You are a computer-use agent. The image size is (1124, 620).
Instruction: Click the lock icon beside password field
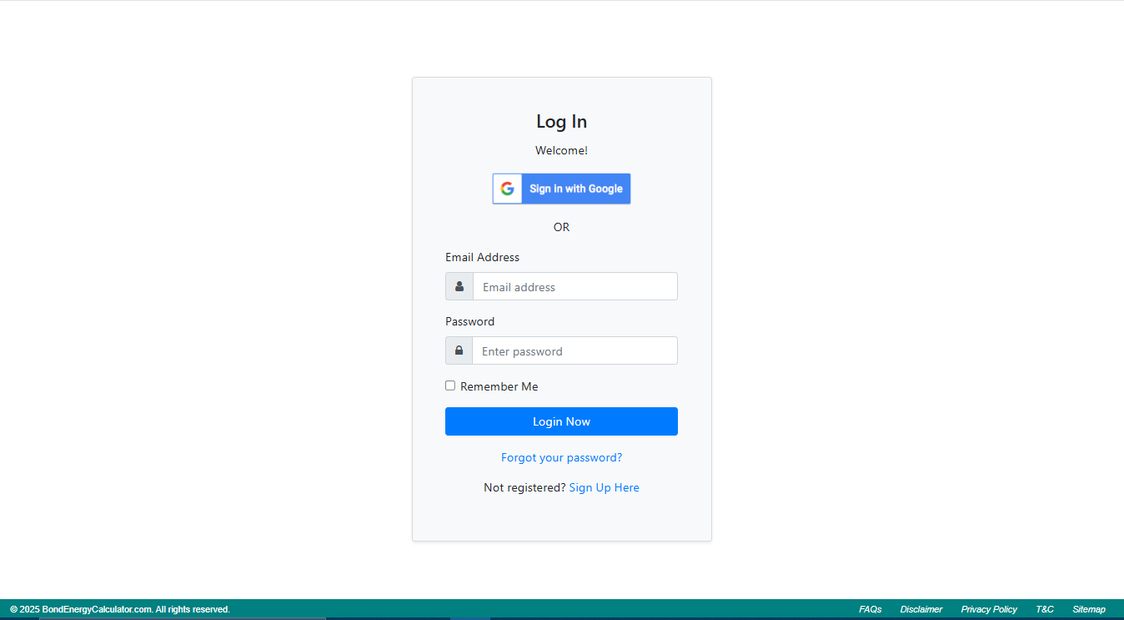tap(459, 350)
